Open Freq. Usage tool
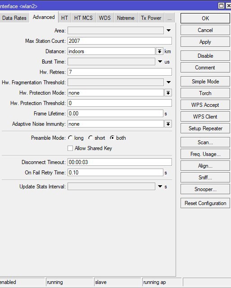Image resolution: width=231 pixels, height=288 pixels. tap(205, 154)
